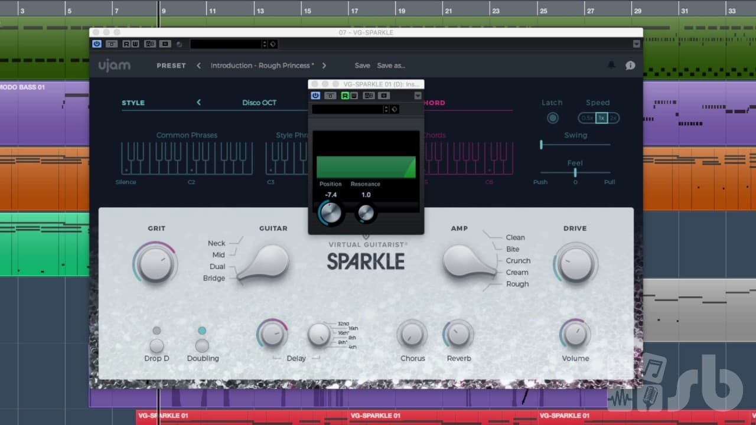756x425 pixels.
Task: Select the Cream amp type
Action: point(517,272)
